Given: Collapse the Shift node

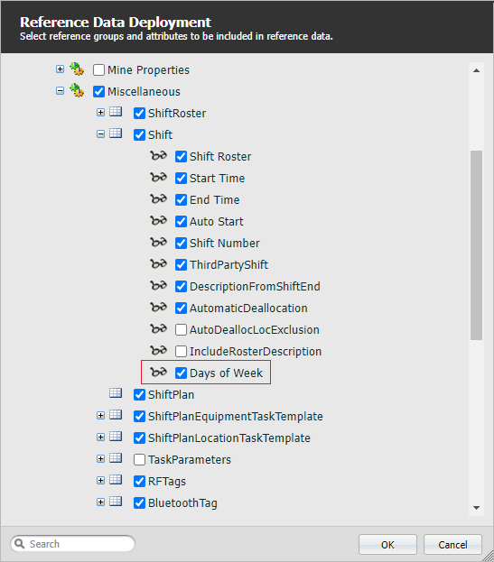Looking at the screenshot, I should coord(100,134).
